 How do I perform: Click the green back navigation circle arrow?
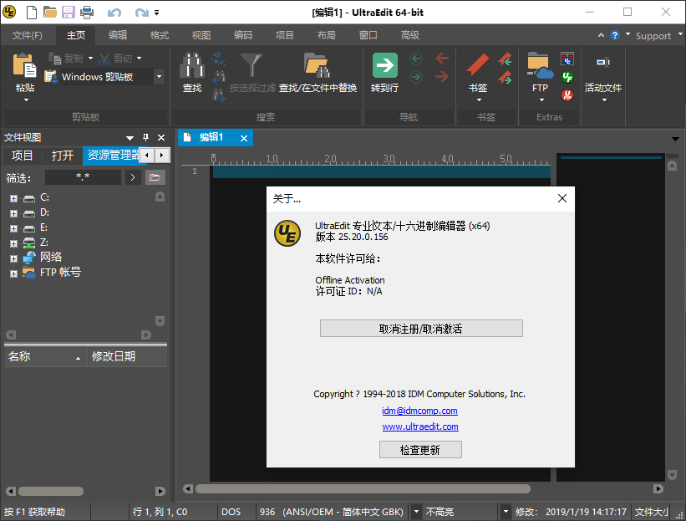416,59
